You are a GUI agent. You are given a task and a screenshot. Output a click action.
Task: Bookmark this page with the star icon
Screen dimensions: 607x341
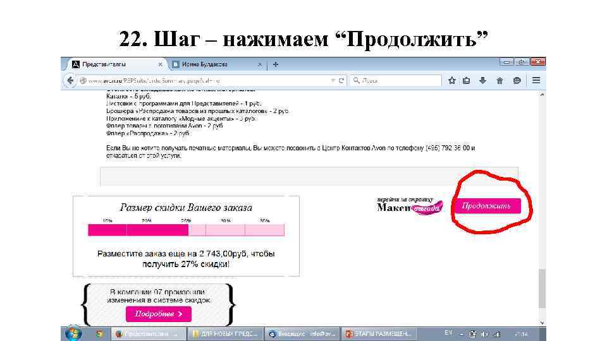[x=451, y=80]
